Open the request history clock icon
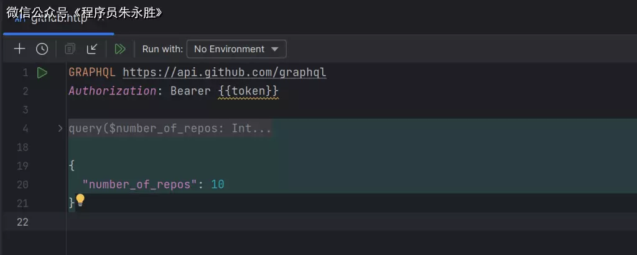This screenshot has height=255, width=637. (42, 49)
